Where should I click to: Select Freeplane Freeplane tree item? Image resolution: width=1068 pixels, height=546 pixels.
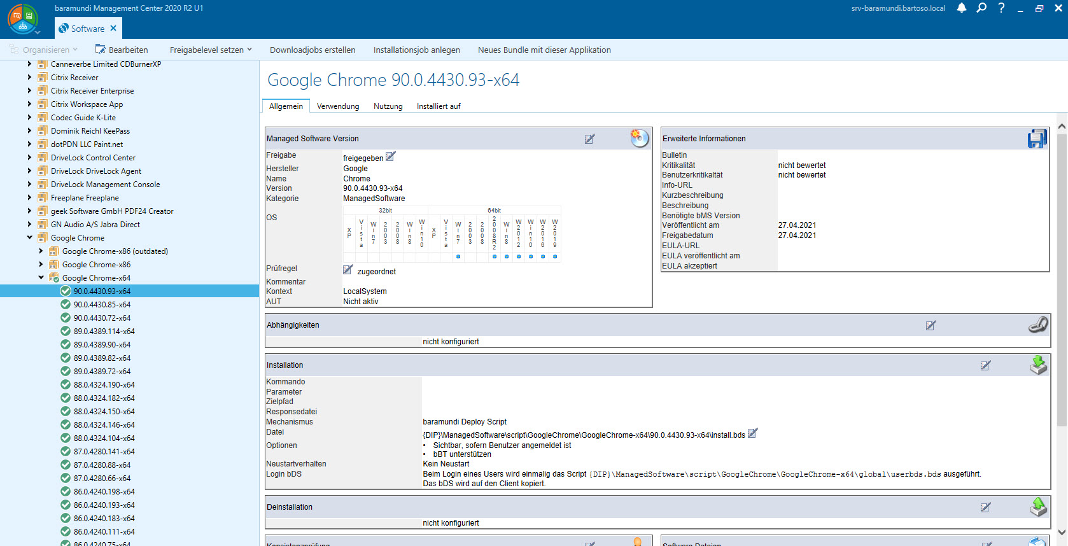coord(85,197)
